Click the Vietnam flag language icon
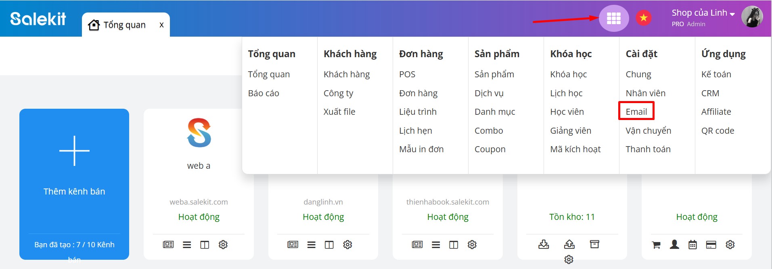The width and height of the screenshot is (772, 269). 643,18
